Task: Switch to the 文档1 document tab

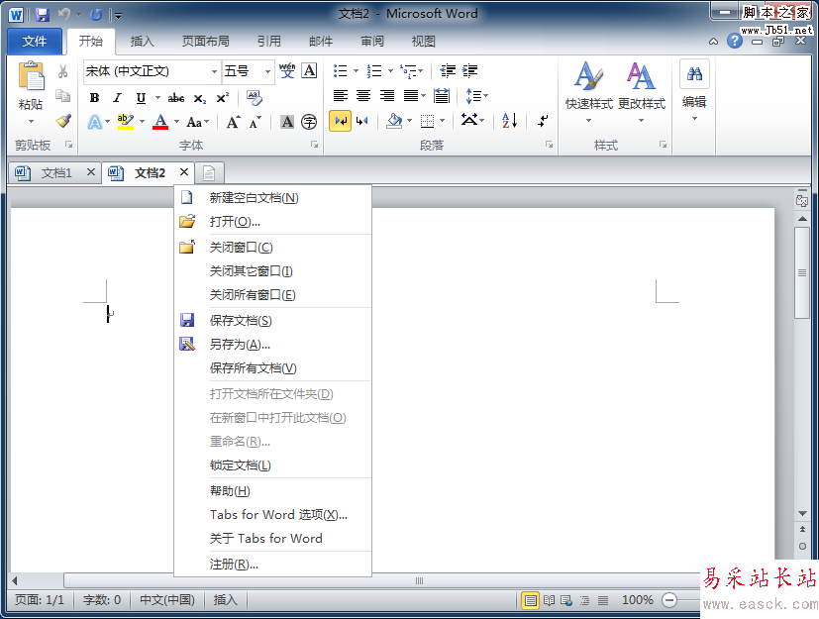Action: pyautogui.click(x=55, y=172)
